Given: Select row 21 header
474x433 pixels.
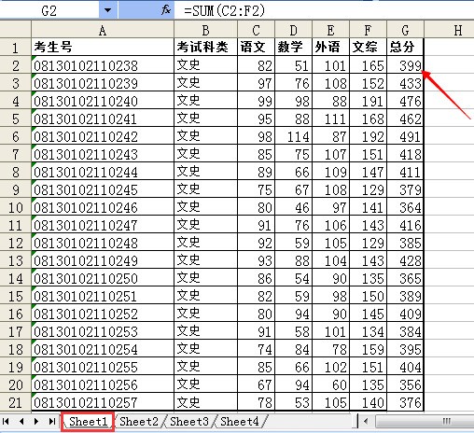Looking at the screenshot, I should (x=15, y=402).
